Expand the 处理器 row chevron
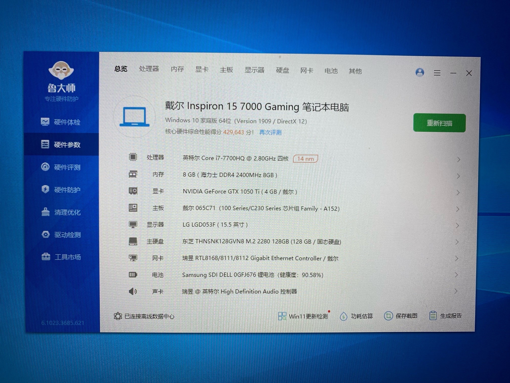Screen dimensions: 510x383 [x=458, y=160]
